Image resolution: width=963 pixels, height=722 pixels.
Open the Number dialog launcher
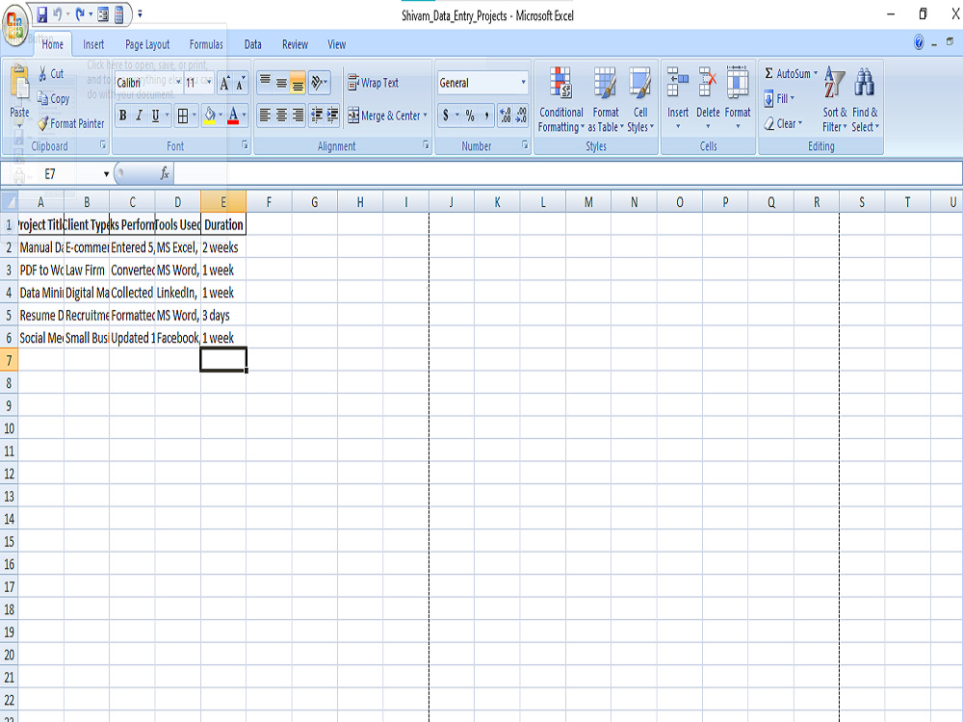pos(525,145)
